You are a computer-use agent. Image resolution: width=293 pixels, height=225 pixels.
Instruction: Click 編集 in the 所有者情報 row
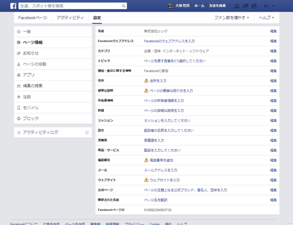tap(273, 101)
